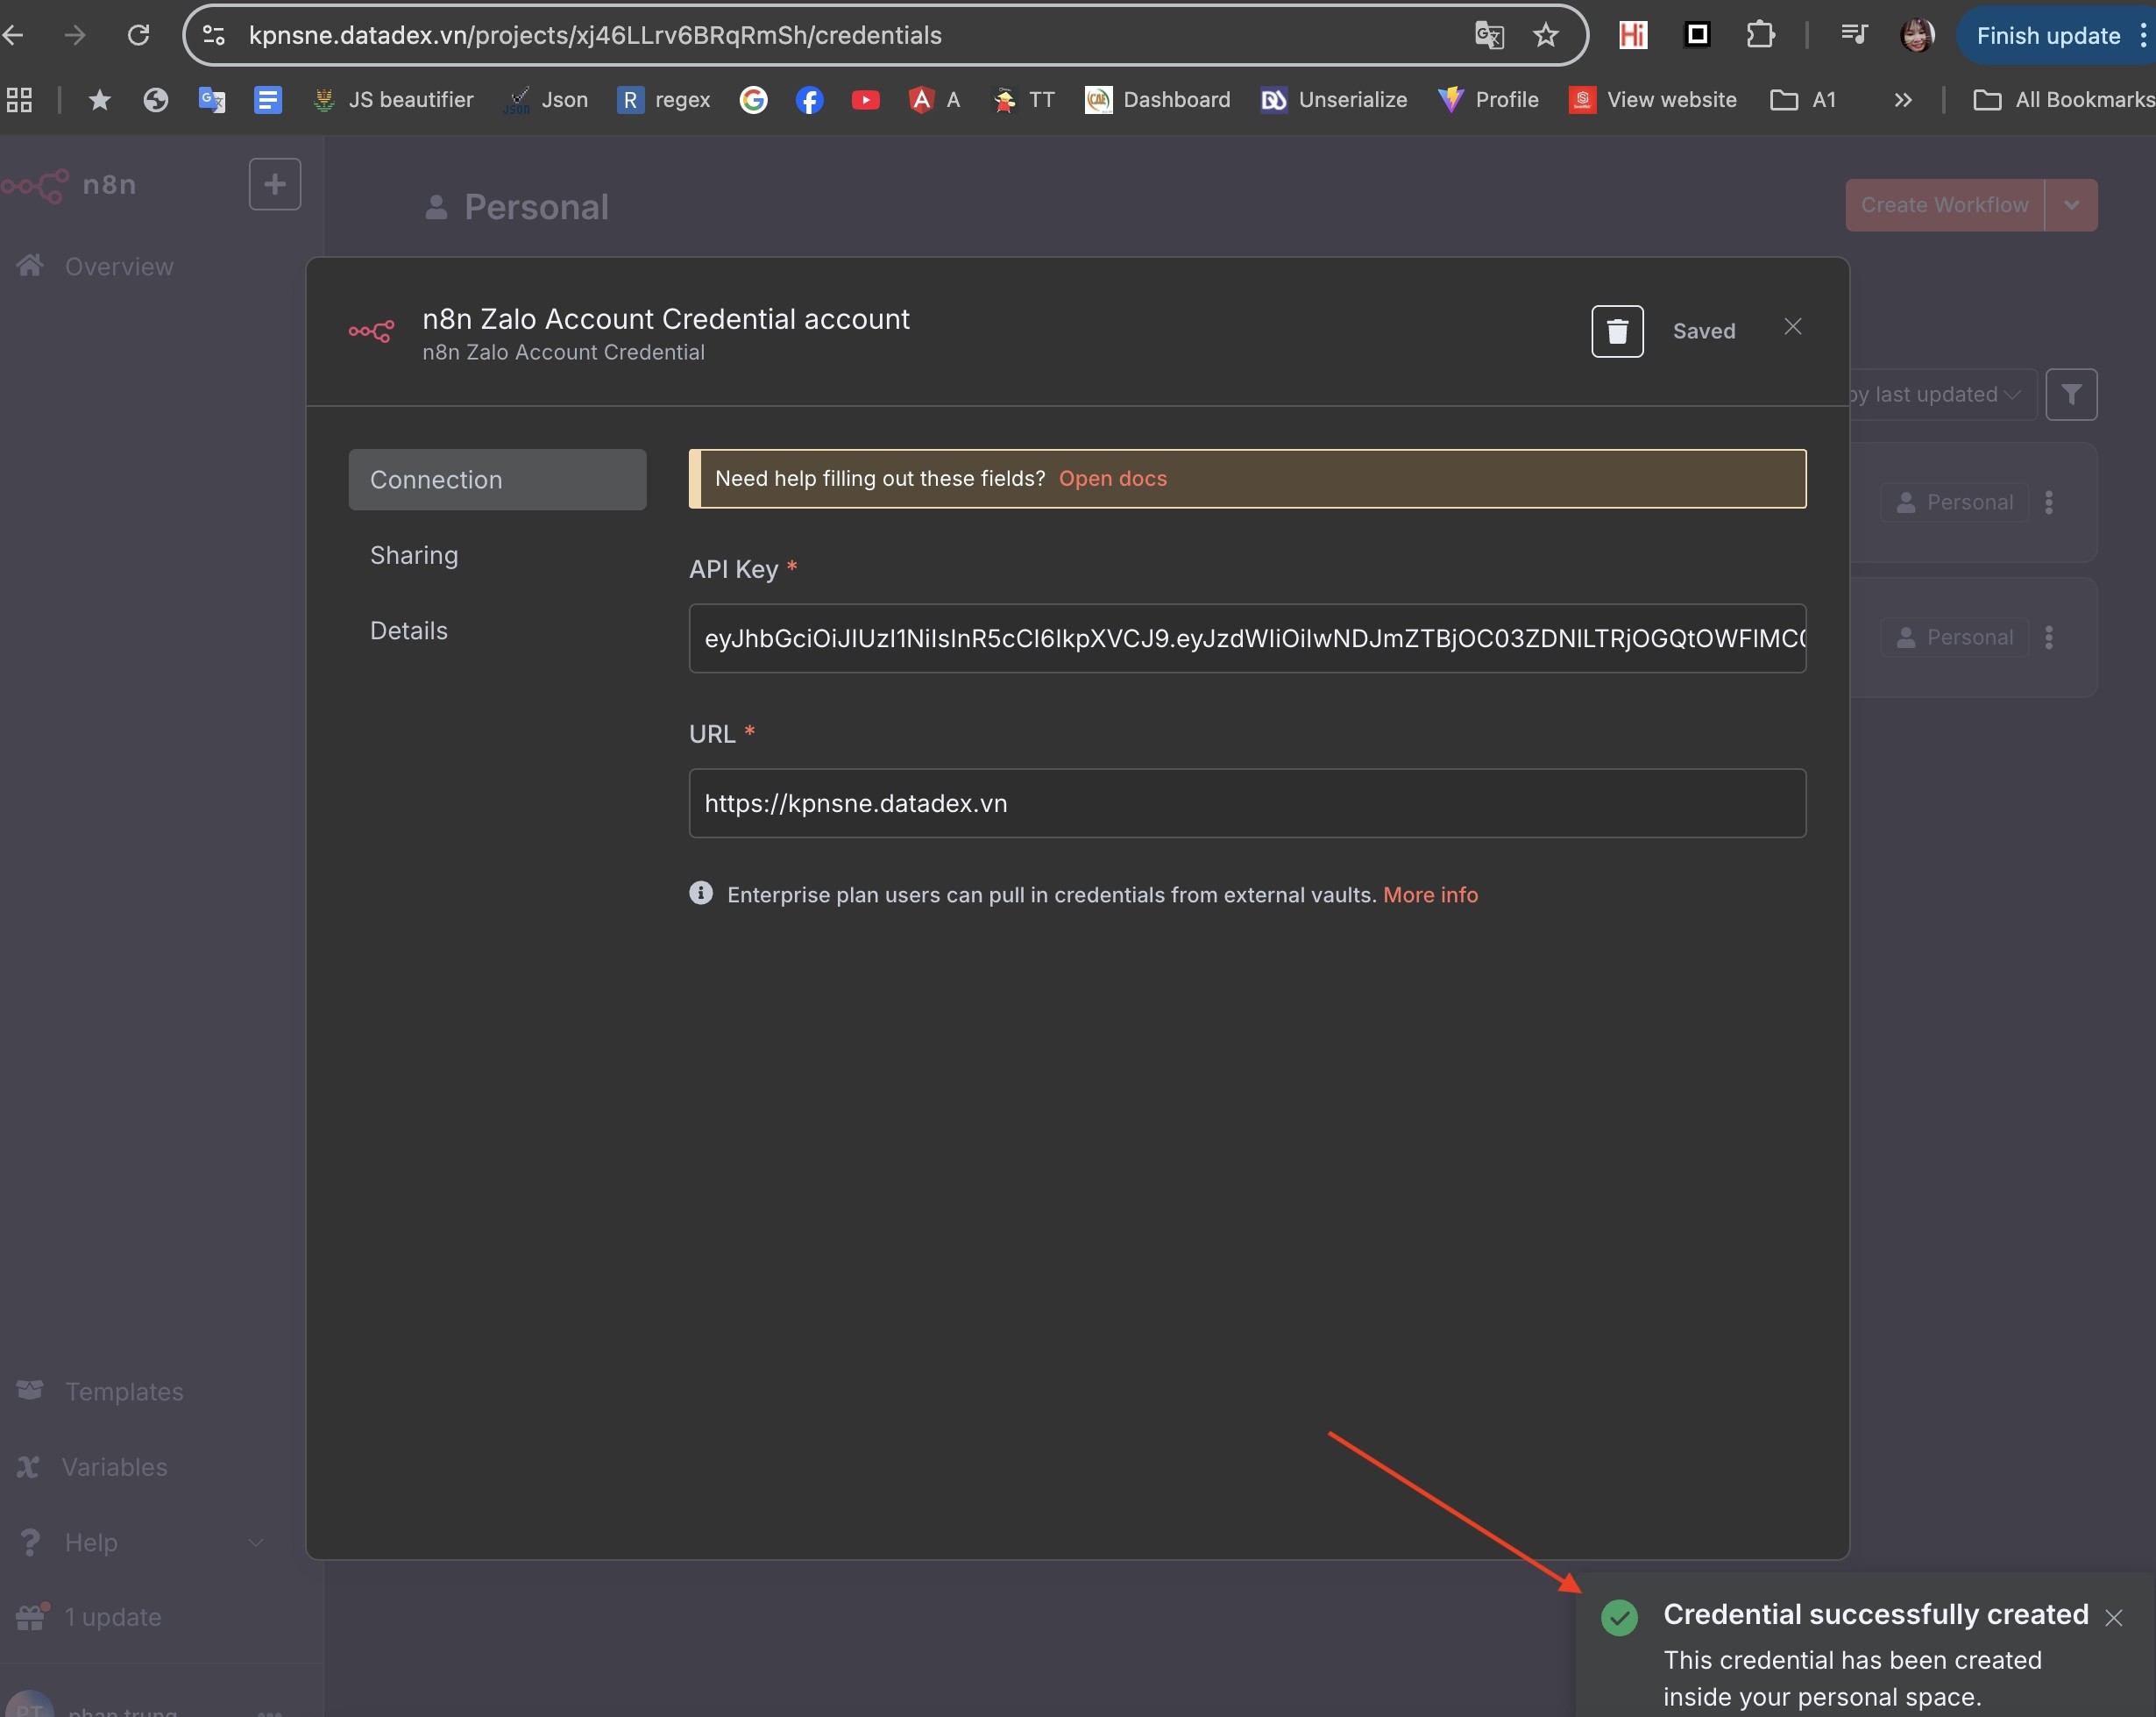The image size is (2156, 1717).
Task: Open the Profile bookmark
Action: [x=1489, y=99]
